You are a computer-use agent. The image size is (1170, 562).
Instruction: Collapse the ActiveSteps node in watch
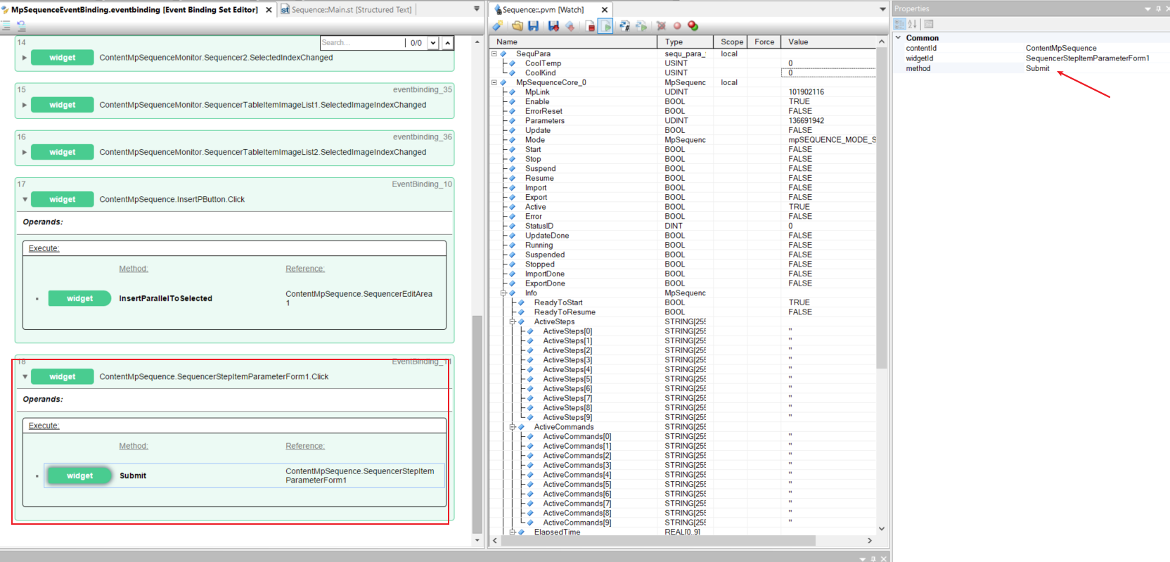tap(513, 321)
